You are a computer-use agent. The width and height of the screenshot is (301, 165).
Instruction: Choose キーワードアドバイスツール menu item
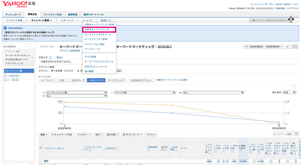[x=99, y=61]
